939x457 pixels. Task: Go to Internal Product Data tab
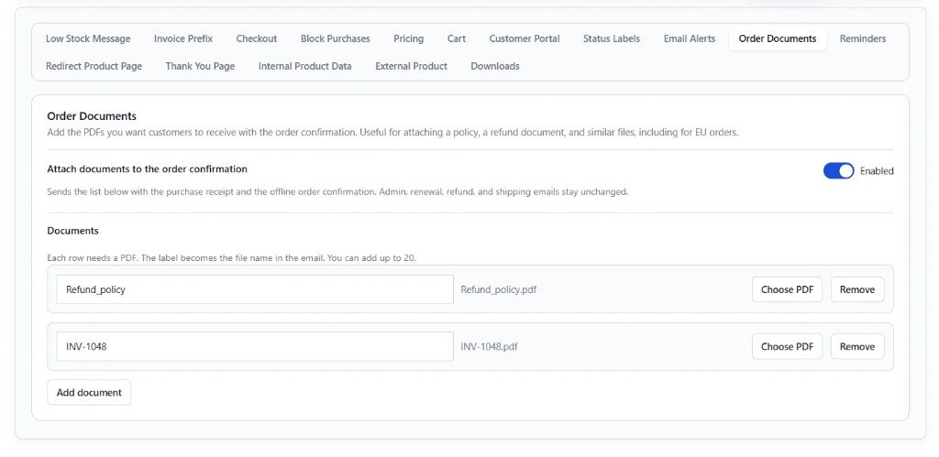click(x=304, y=66)
